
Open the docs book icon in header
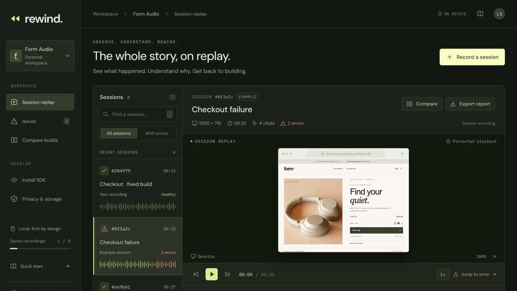pyautogui.click(x=480, y=14)
